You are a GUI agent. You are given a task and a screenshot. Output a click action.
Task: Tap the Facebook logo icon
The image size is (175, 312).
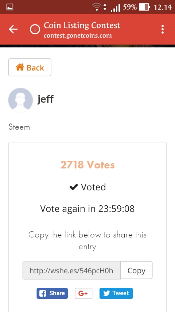43,293
